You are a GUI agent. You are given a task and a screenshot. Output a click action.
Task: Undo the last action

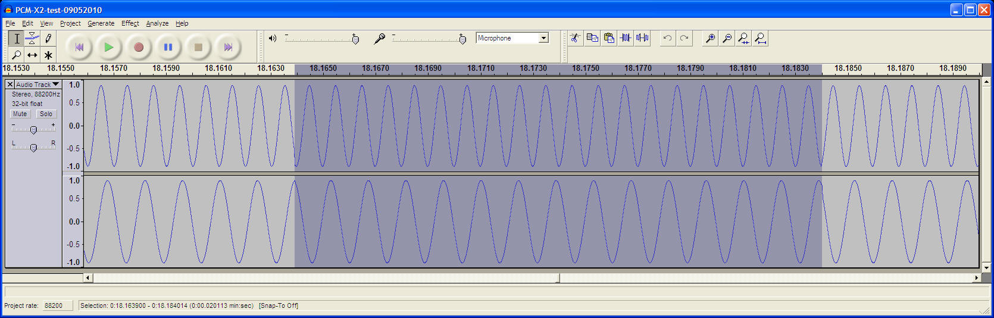coord(668,38)
